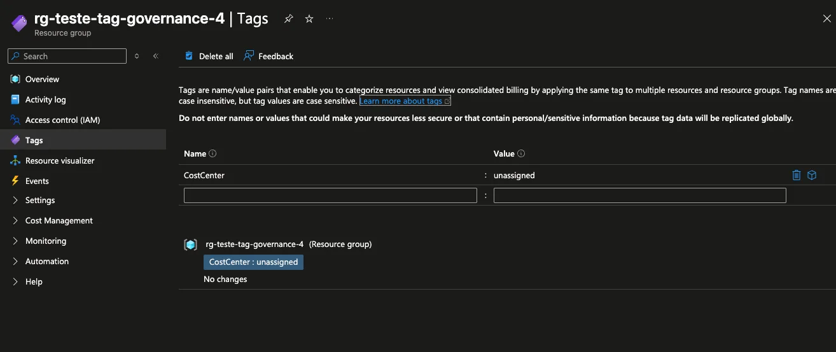This screenshot has height=352, width=836.
Task: Click the Activity log icon
Action: tap(15, 99)
